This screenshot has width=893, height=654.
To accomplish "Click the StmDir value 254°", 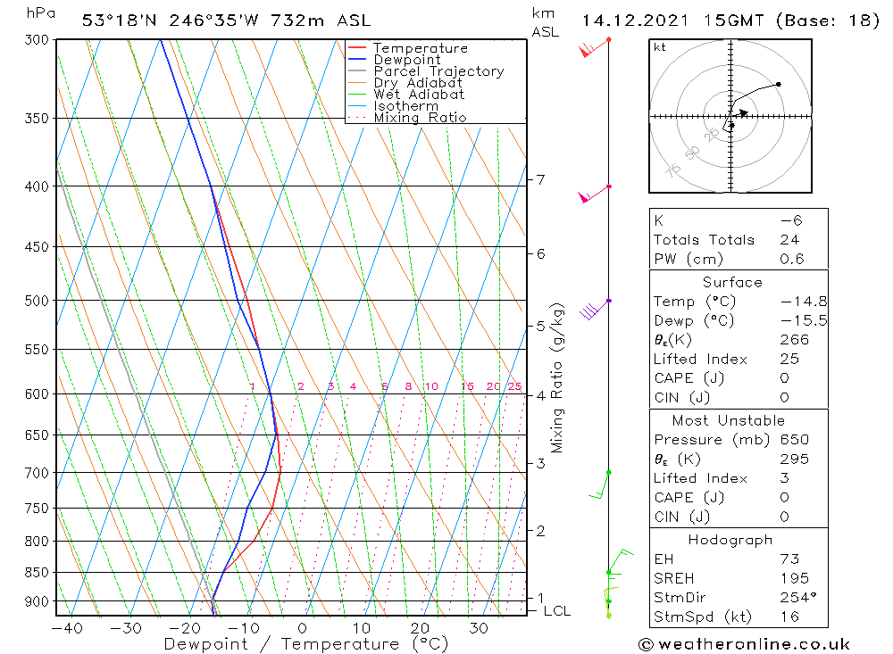I will click(798, 597).
